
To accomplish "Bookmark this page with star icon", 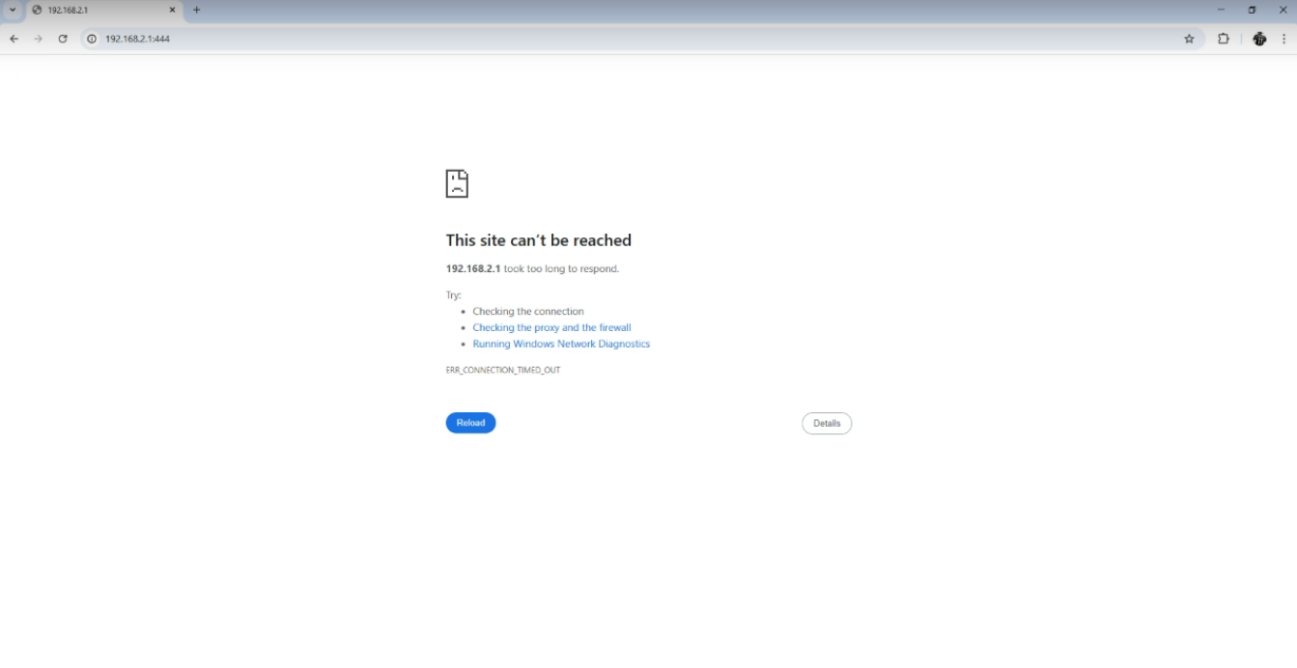I will [1189, 39].
